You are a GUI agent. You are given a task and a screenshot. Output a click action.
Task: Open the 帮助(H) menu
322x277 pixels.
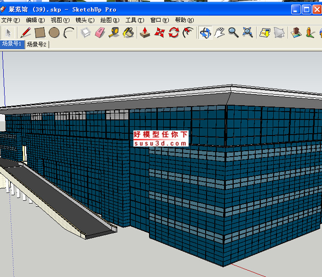point(184,20)
